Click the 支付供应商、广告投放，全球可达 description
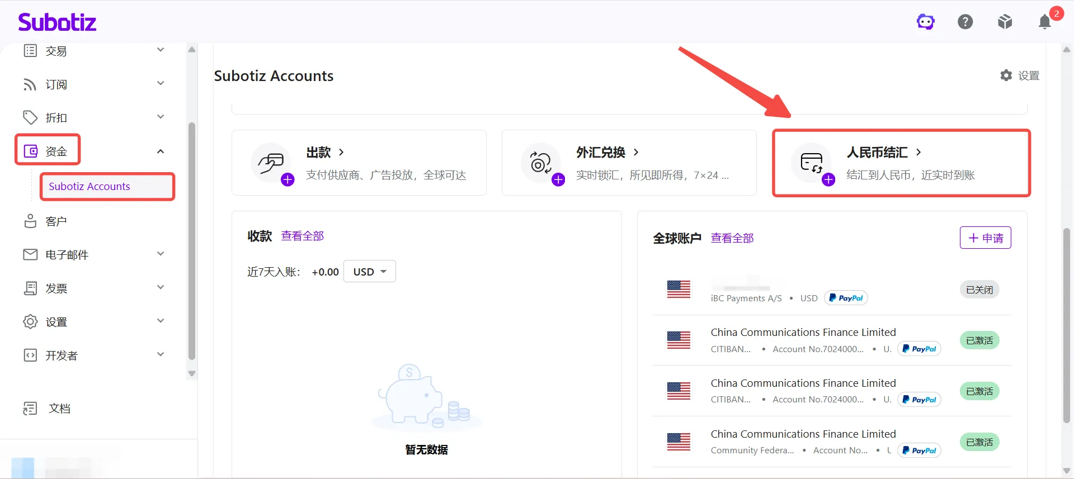This screenshot has width=1074, height=479. (x=386, y=175)
